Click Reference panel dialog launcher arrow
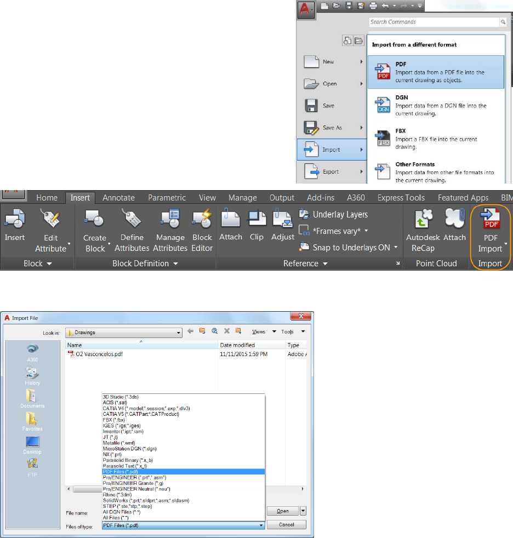This screenshot has width=513, height=538. pos(398,263)
